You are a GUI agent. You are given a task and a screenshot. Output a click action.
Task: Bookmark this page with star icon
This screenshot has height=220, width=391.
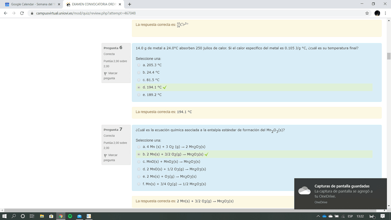pyautogui.click(x=367, y=13)
